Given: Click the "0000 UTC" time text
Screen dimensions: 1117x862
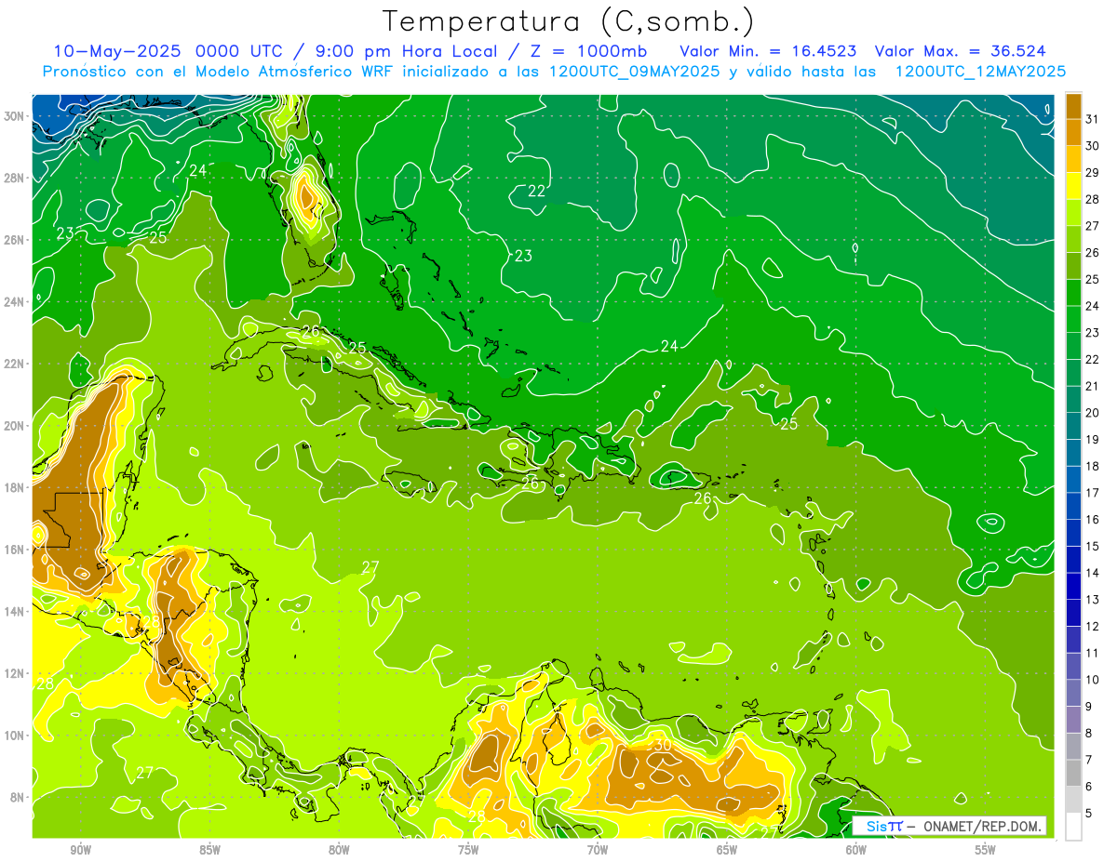Looking at the screenshot, I should 238,50.
